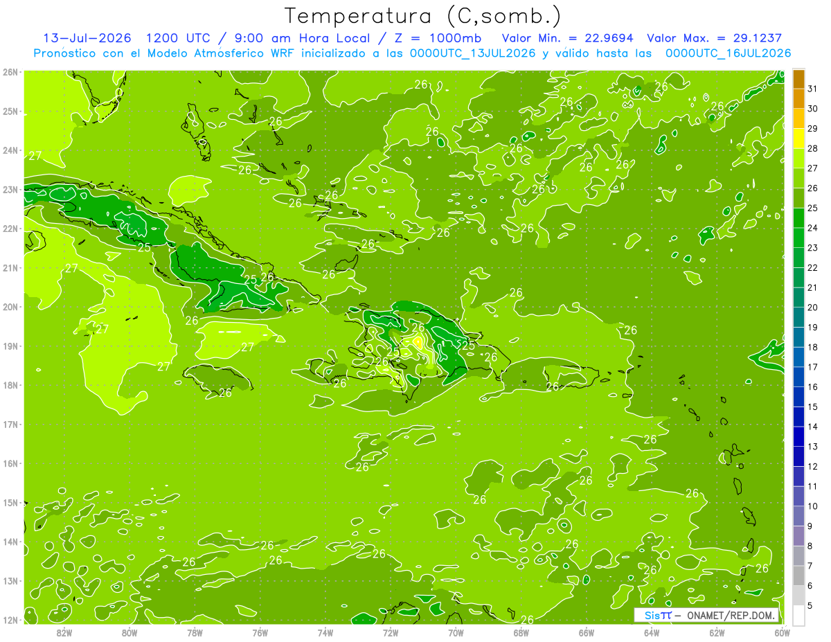Click the orange swatch between 30 and 31
This screenshot has height=642, width=831.
click(x=798, y=98)
